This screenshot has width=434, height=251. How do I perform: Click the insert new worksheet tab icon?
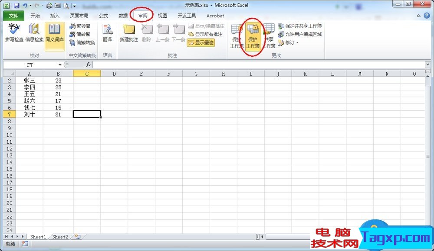pyautogui.click(x=78, y=237)
